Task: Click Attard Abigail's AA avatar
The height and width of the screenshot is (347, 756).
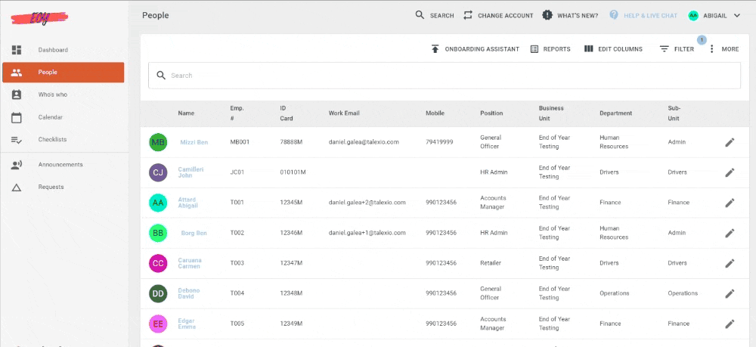Action: click(x=158, y=203)
